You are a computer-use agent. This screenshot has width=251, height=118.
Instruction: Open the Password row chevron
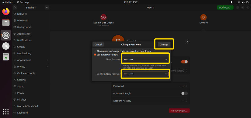tap(187, 86)
